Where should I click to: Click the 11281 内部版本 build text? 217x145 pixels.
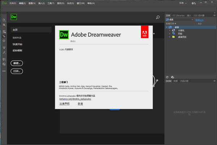[x=66, y=49]
